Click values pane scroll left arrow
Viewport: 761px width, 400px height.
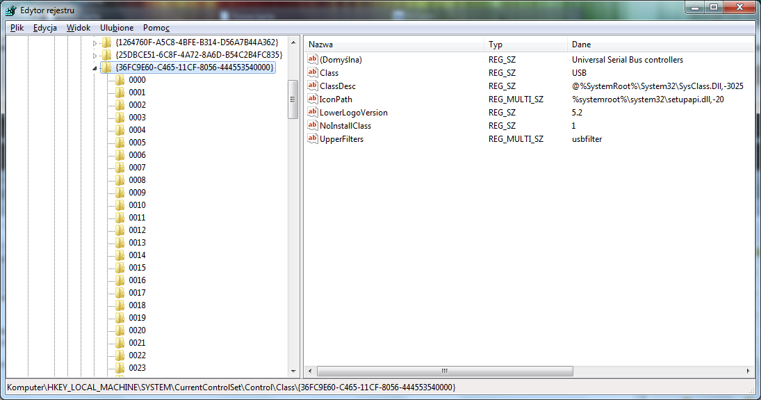pyautogui.click(x=310, y=371)
